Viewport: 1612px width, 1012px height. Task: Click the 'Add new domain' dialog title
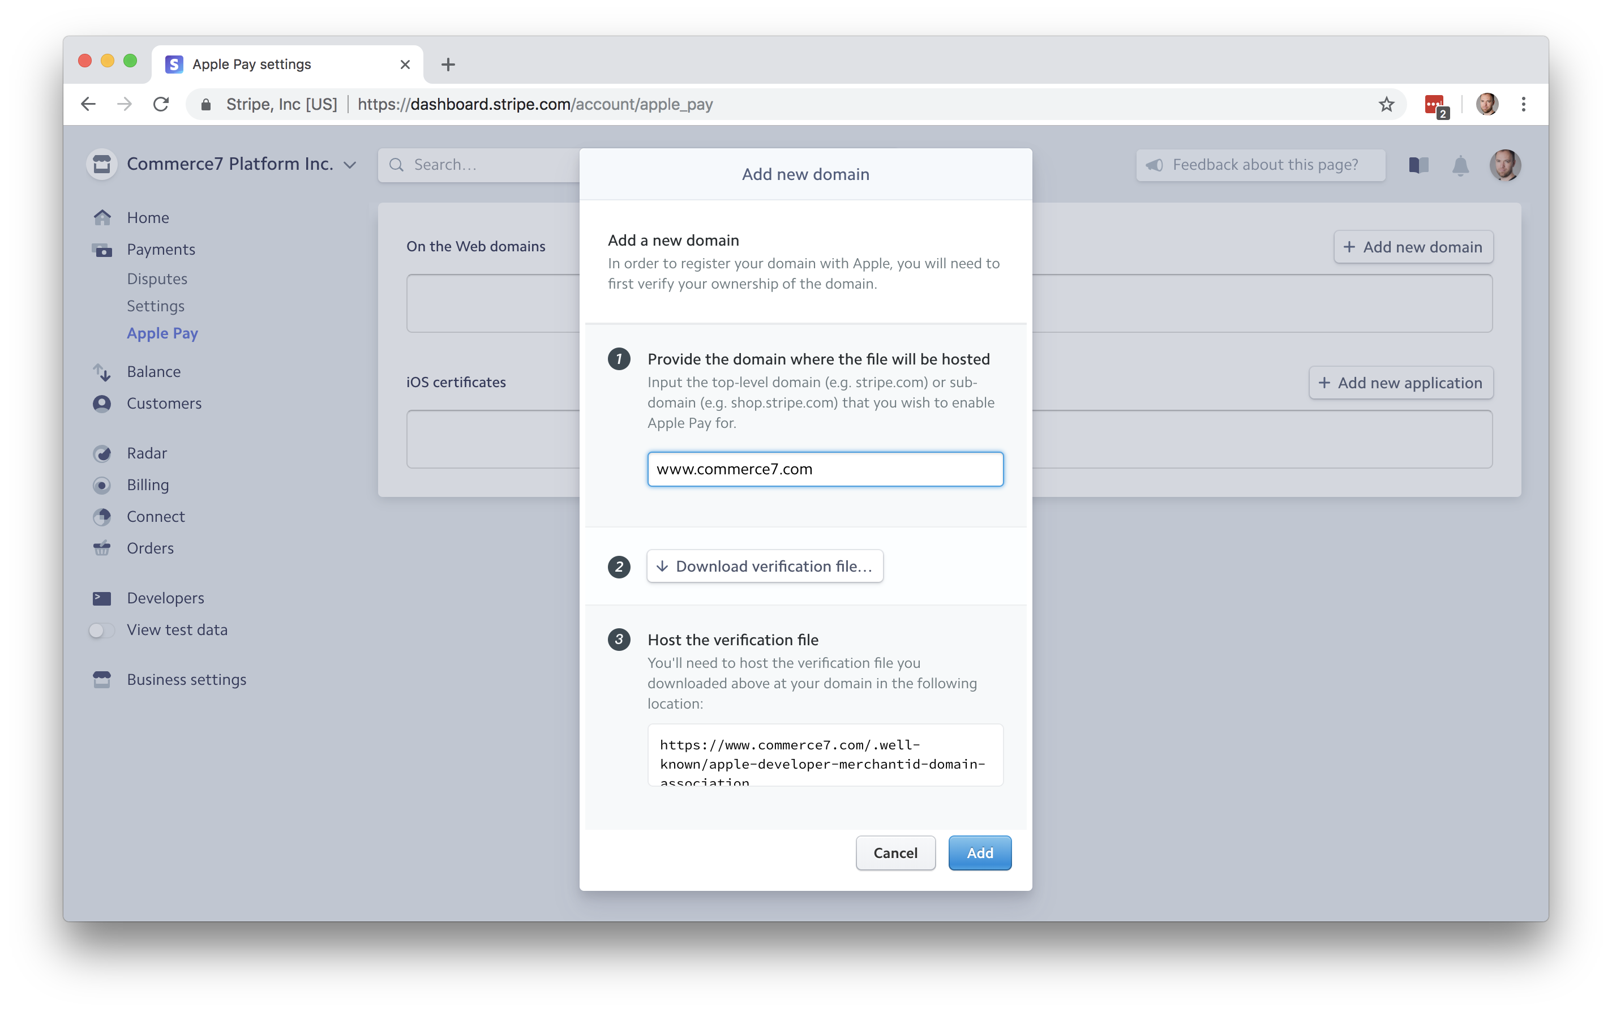pos(805,174)
